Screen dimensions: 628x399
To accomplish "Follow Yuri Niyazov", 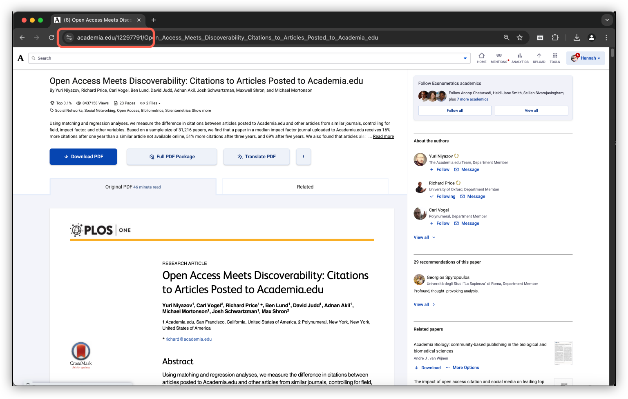I will click(x=440, y=170).
